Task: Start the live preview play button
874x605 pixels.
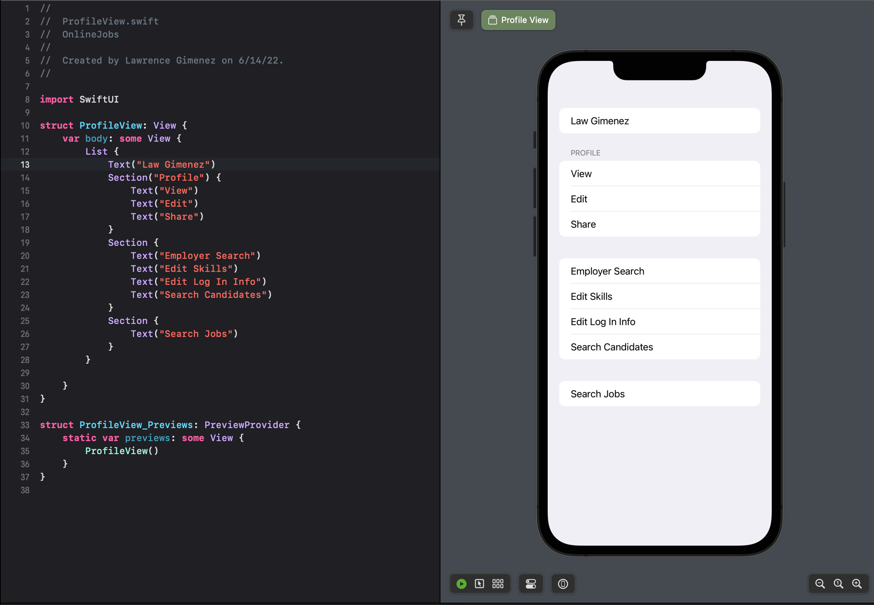Action: [462, 584]
